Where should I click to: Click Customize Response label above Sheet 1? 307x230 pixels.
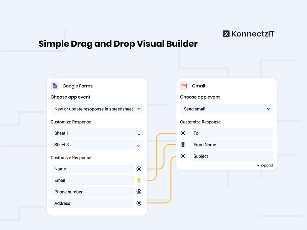pos(71,122)
